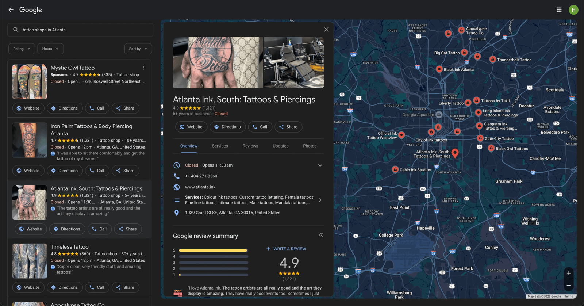Select the Gate City Tattoo map pin
Image resolution: width=584 pixels, height=306 pixels.
coord(480,138)
